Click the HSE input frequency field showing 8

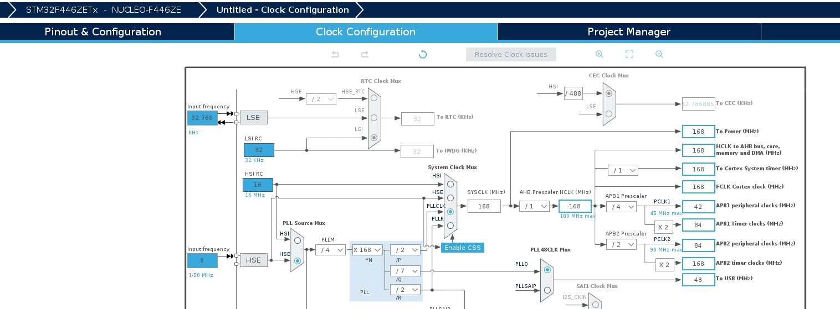(202, 260)
